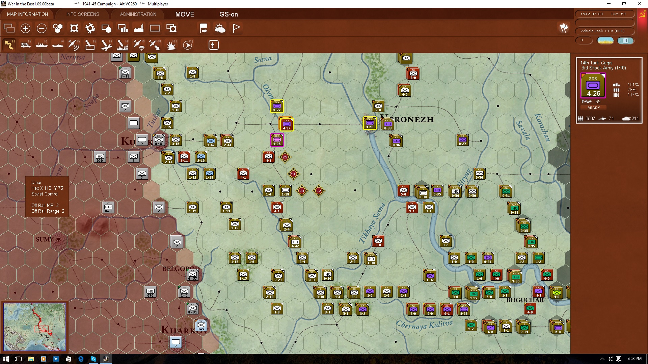Viewport: 648px width, 364px height.
Task: Open Skype from the taskbar
Action: (x=93, y=359)
